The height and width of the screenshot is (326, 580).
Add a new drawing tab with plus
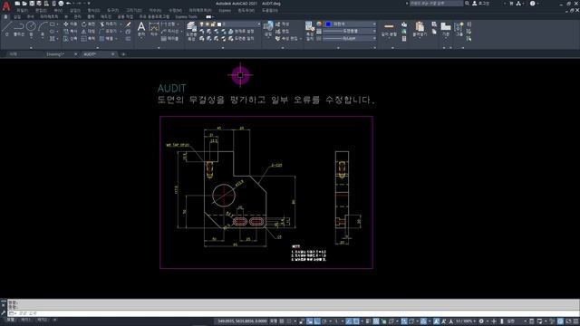[x=123, y=54]
